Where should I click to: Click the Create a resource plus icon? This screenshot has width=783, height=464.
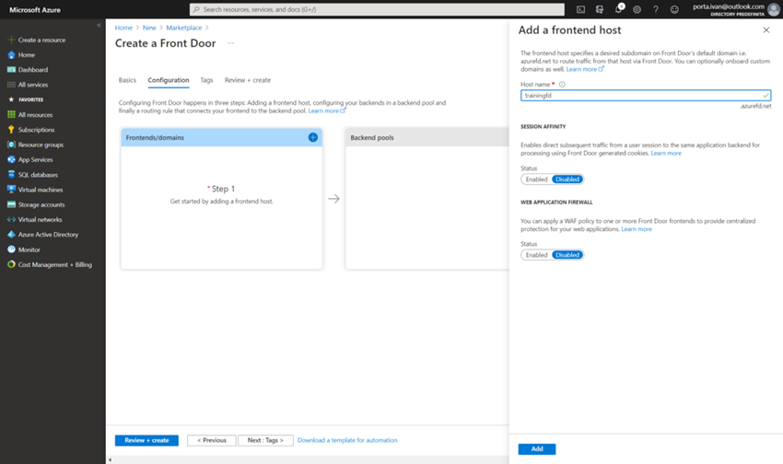(x=11, y=40)
